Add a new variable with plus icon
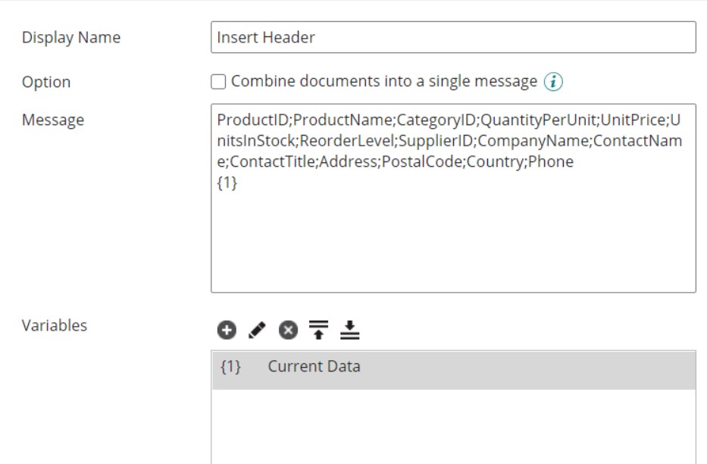 pos(227,330)
